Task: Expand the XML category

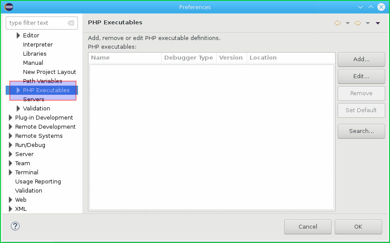Action: coord(10,209)
